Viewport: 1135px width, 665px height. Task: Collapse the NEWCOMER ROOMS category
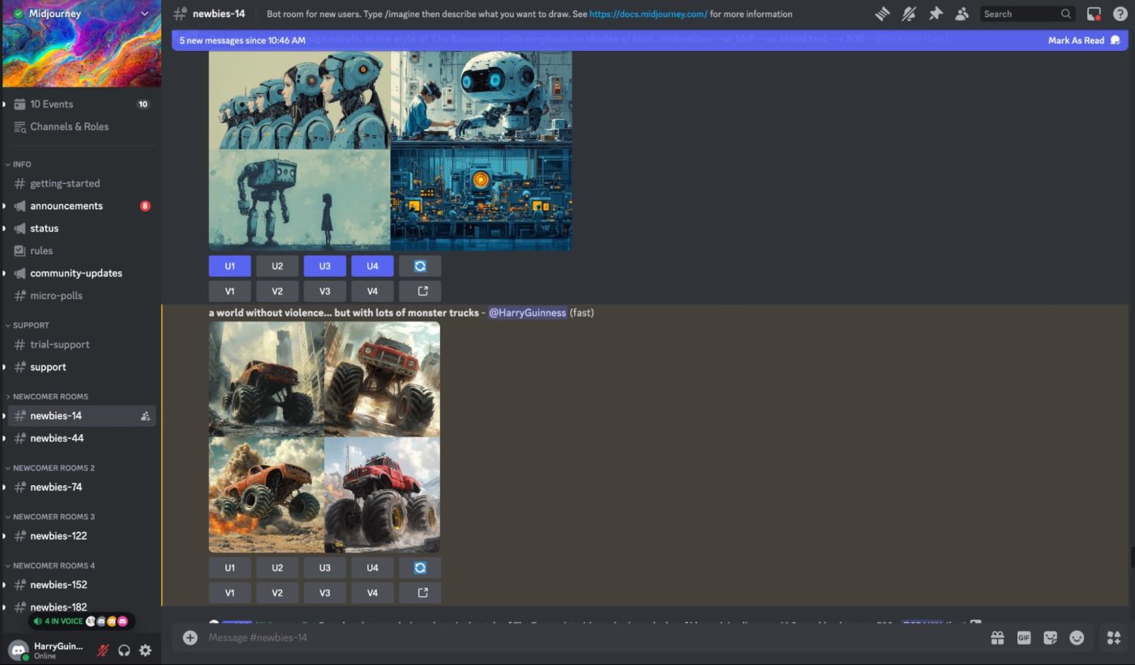50,397
